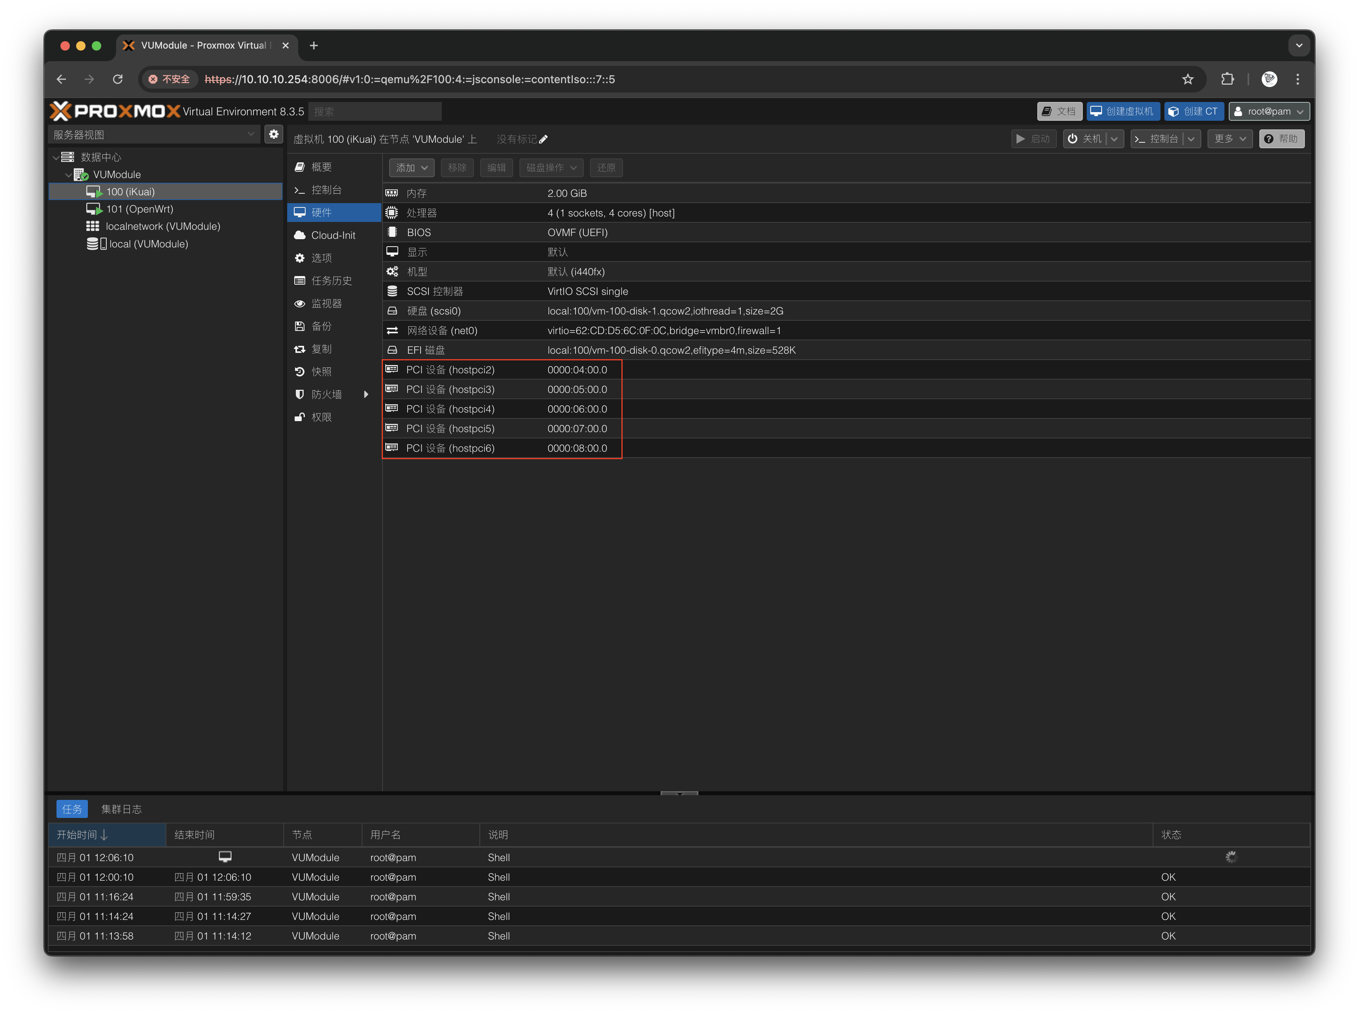Open the root@pam user menu
This screenshot has width=1359, height=1014.
click(x=1268, y=112)
